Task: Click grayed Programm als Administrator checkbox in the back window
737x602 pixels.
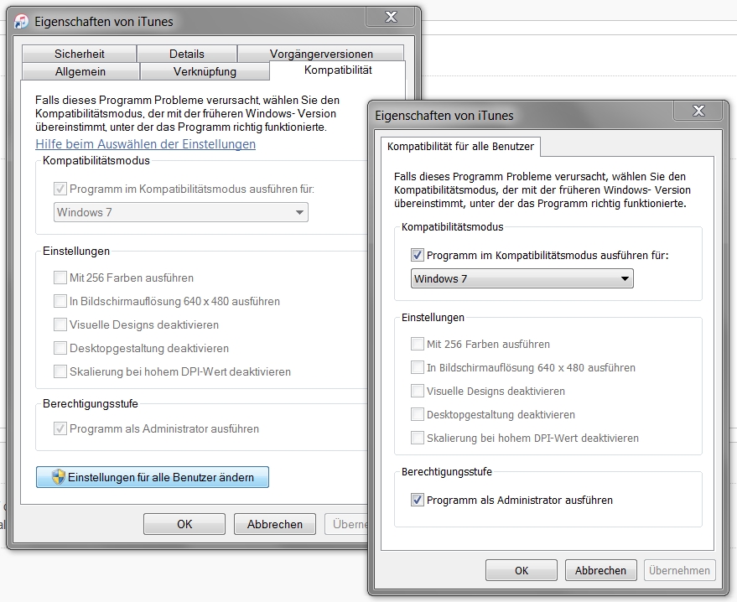Action: [x=60, y=428]
